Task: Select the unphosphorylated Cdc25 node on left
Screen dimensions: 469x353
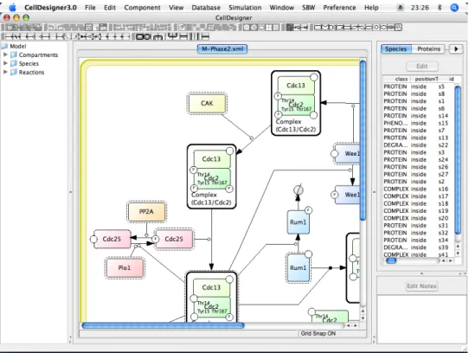Action: tap(112, 239)
